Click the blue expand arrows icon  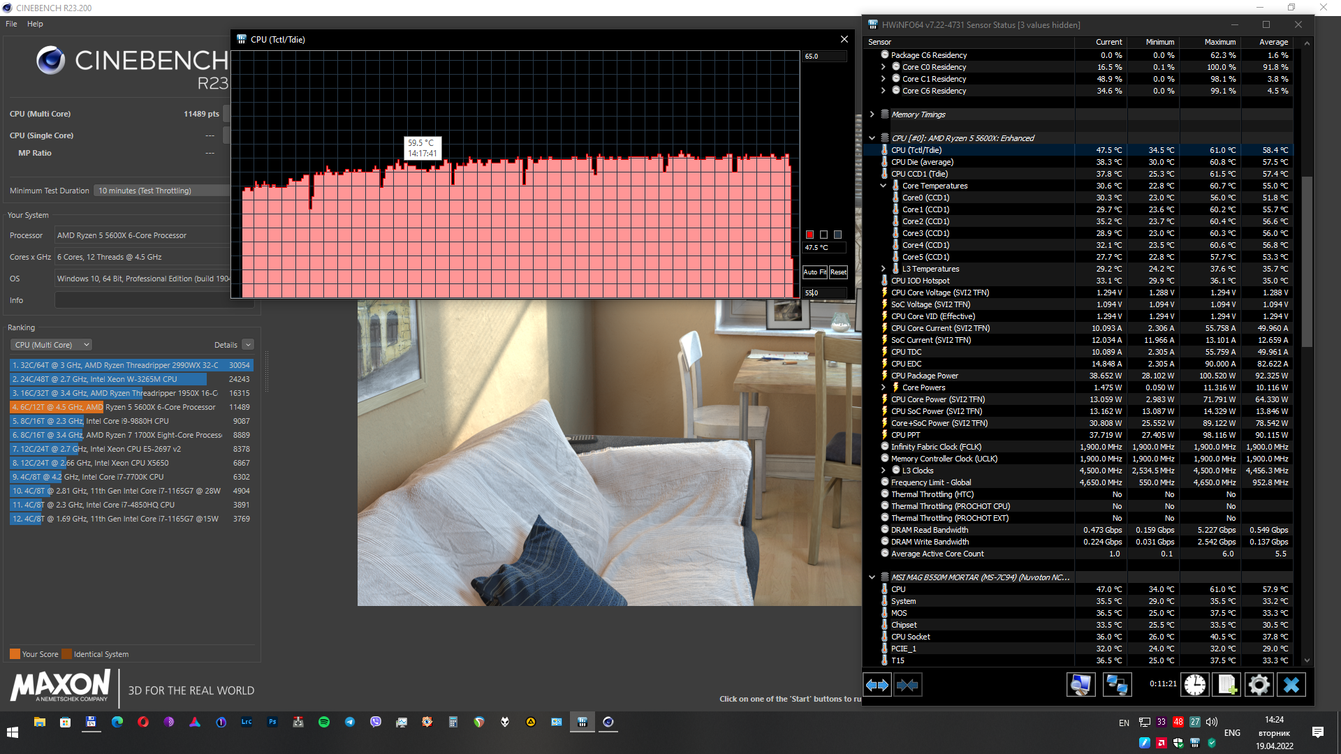pyautogui.click(x=877, y=685)
